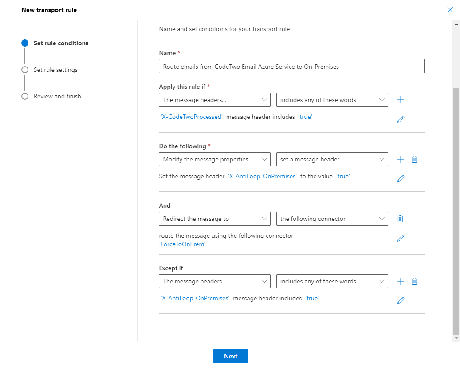This screenshot has height=370, width=460.
Task: Add another exception with the plus icon
Action: point(401,281)
